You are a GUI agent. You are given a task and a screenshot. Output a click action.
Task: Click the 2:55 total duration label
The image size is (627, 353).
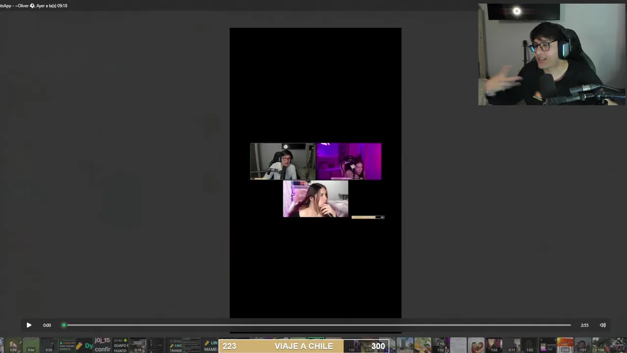(x=584, y=325)
